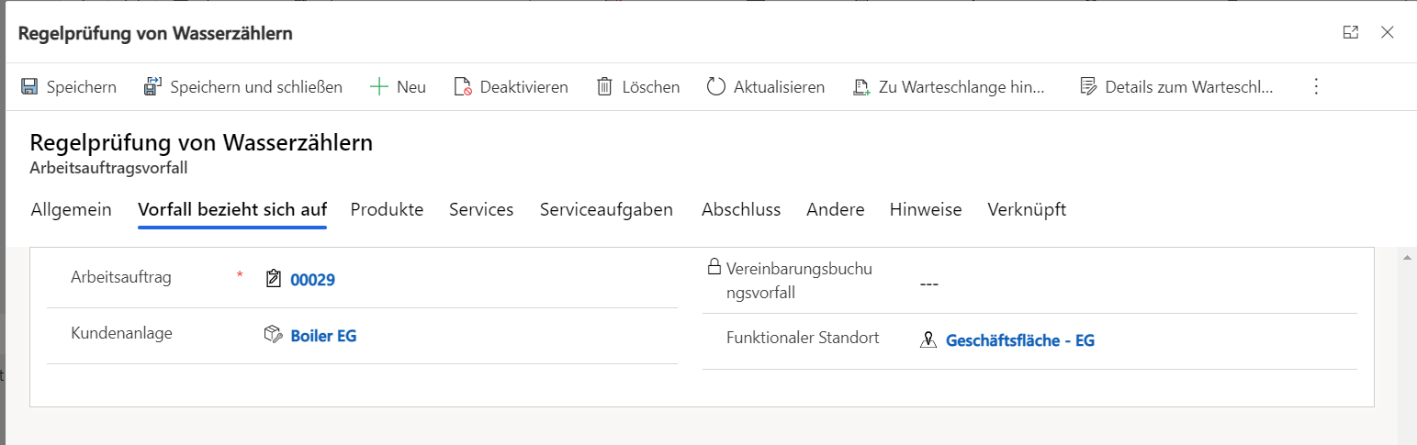
Task: Expand the Verknüpft related tab
Action: pyautogui.click(x=1027, y=210)
